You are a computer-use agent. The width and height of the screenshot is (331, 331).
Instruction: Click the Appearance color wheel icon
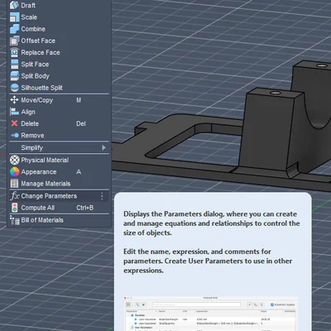click(14, 172)
